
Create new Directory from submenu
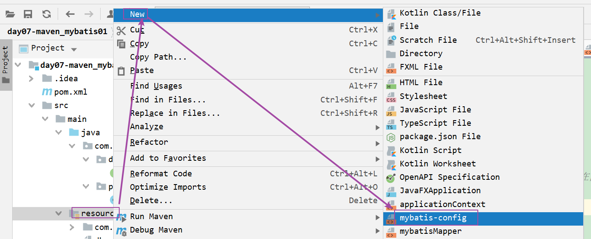pos(421,54)
